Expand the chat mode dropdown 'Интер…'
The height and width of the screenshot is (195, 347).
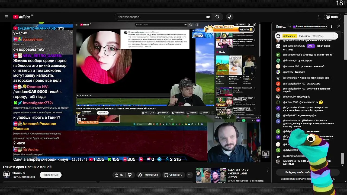point(283,27)
